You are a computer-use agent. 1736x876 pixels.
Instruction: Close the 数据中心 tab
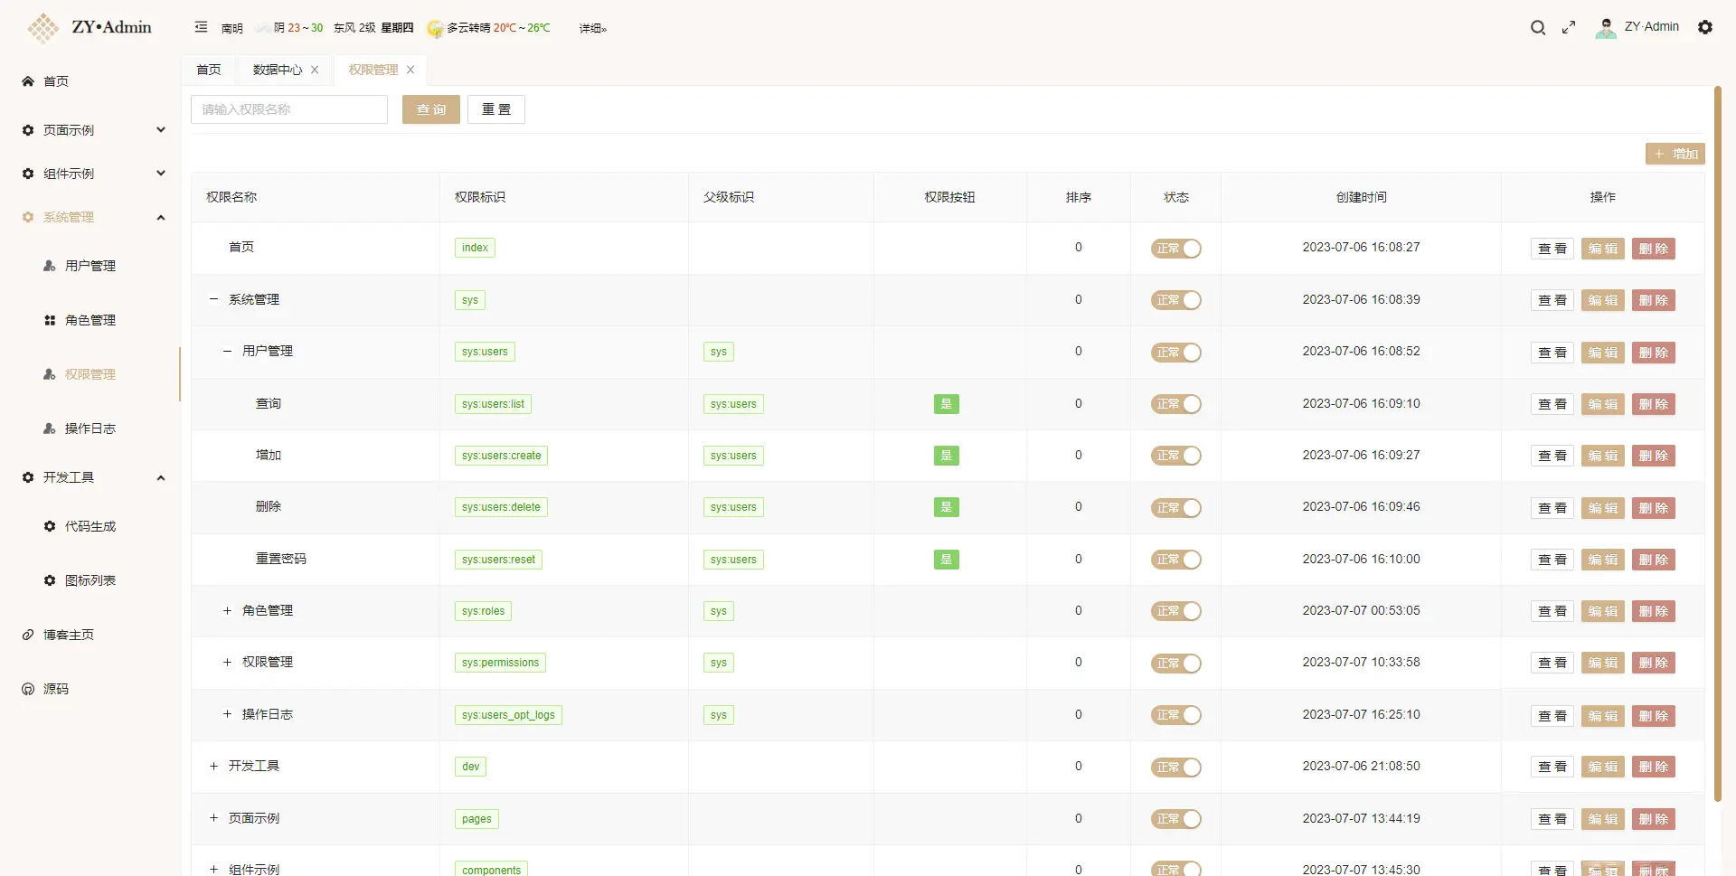pyautogui.click(x=315, y=70)
